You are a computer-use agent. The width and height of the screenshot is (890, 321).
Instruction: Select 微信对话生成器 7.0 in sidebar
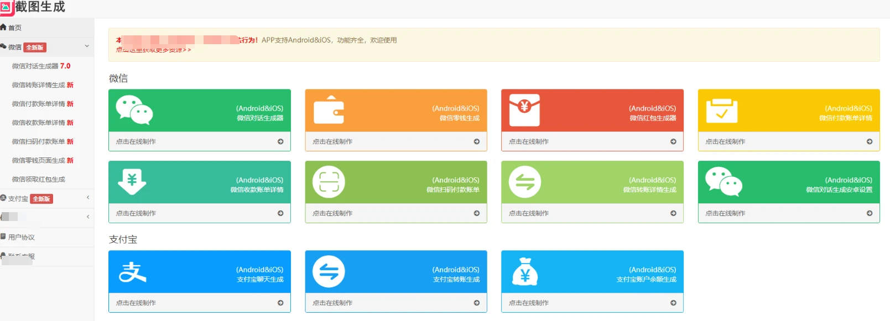point(41,66)
